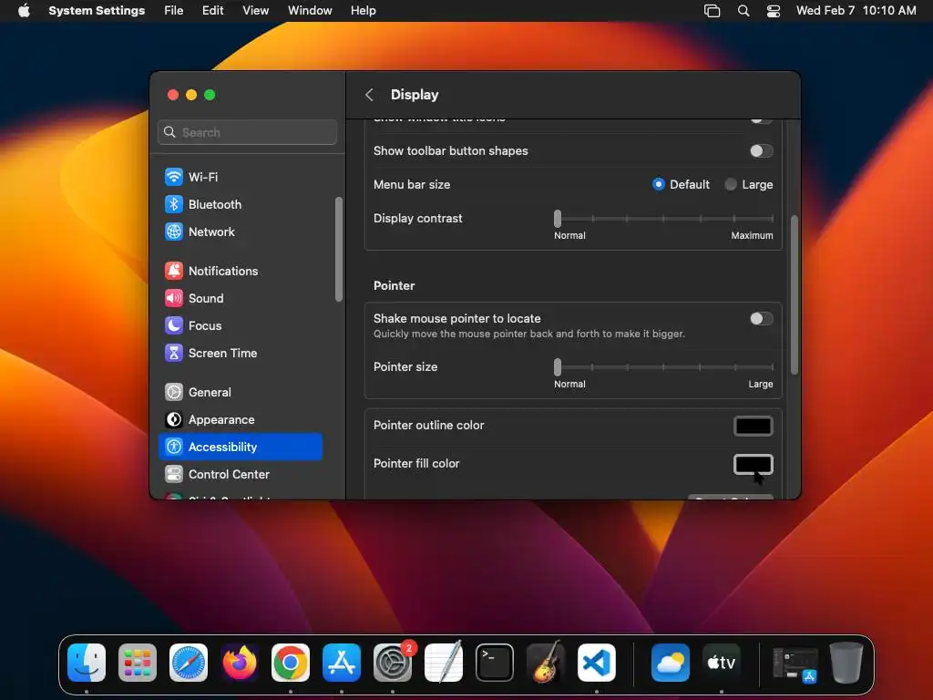The image size is (933, 700).
Task: Select the Appearance icon in sidebar
Action: point(174,419)
